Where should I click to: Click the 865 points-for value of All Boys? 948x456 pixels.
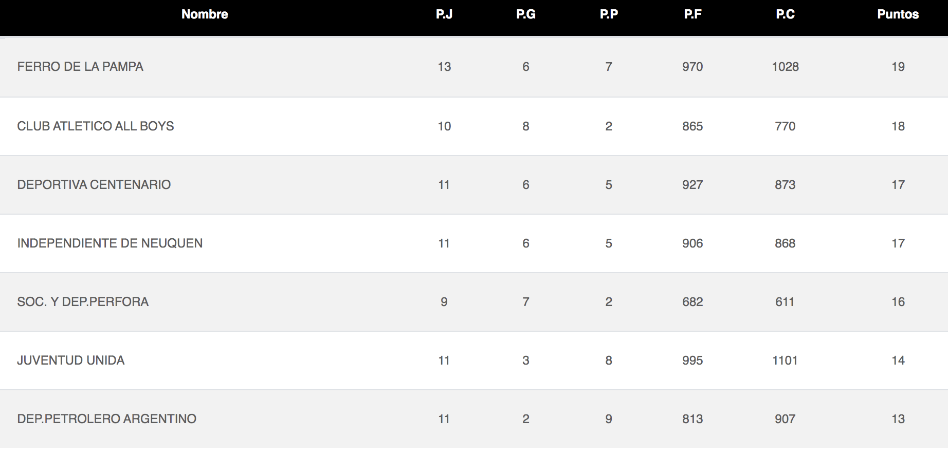(692, 126)
